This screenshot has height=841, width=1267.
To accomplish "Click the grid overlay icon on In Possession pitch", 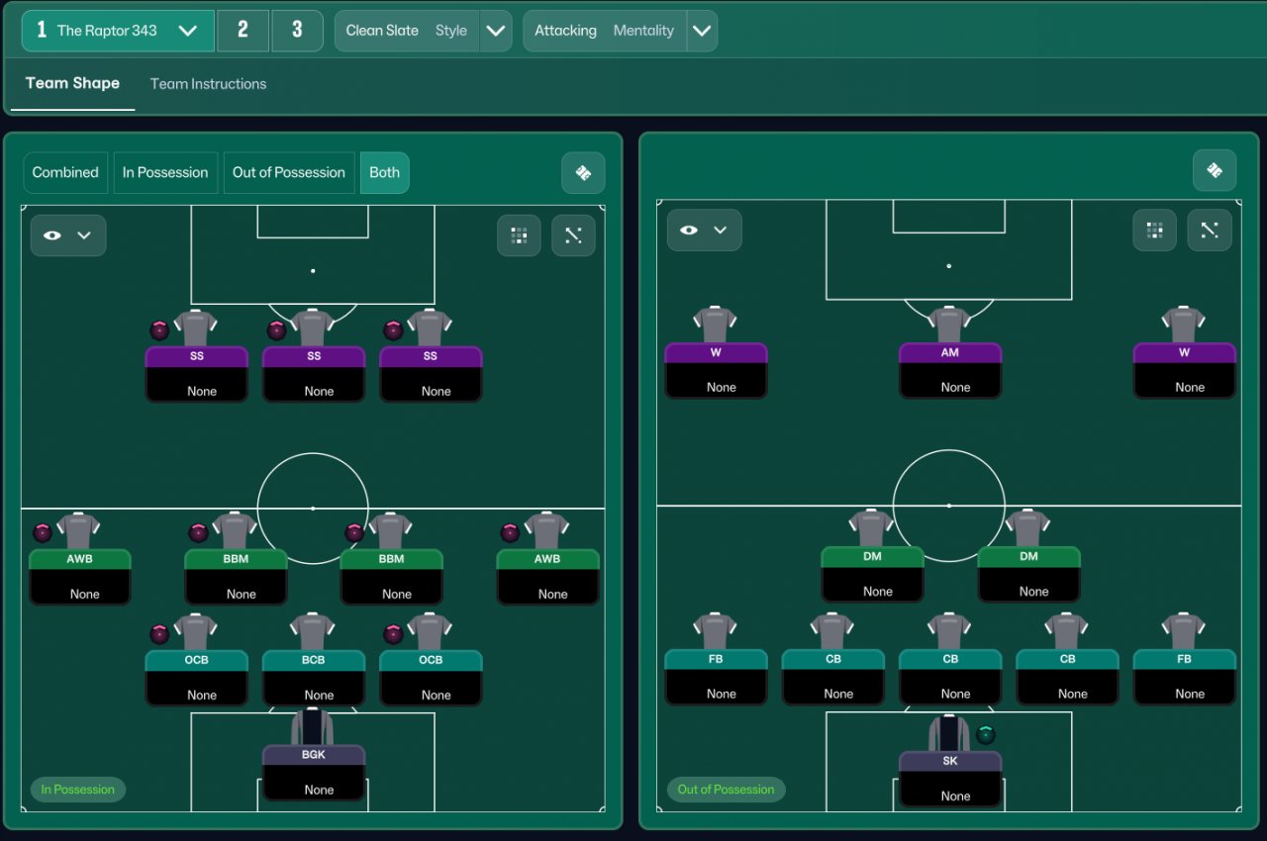I will [x=519, y=235].
